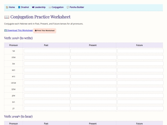Click the אנחנו pronoun cell

pos(13,83)
